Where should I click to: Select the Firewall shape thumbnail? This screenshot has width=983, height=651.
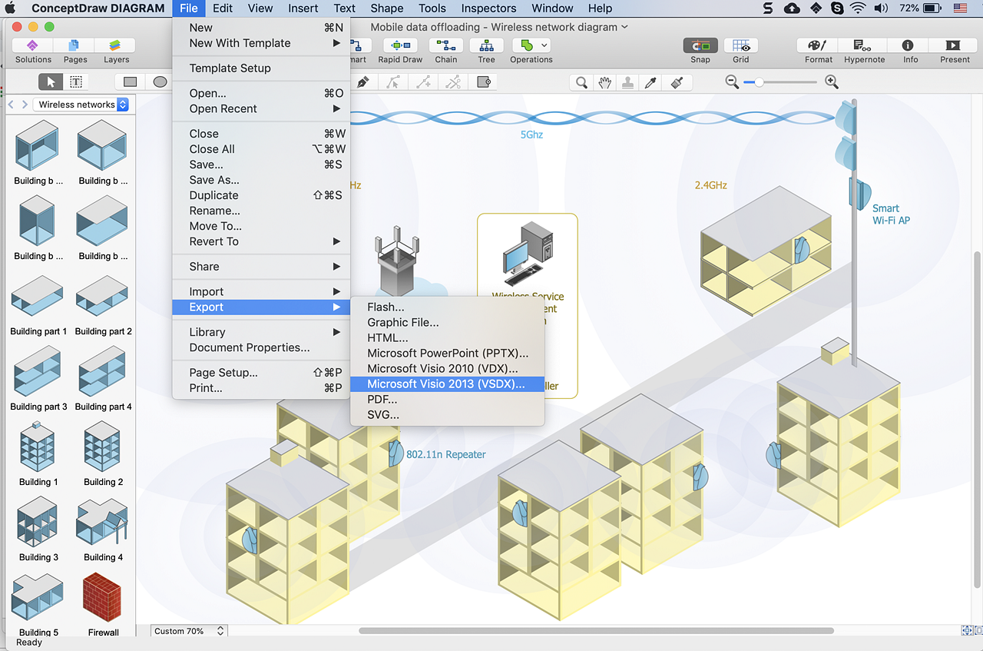point(103,600)
